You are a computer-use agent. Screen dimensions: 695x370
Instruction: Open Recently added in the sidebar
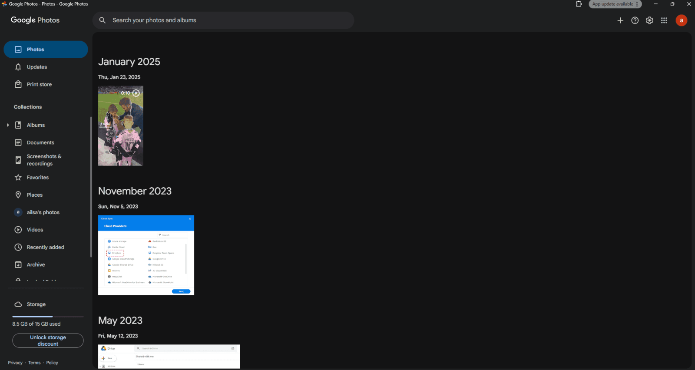[x=46, y=247]
